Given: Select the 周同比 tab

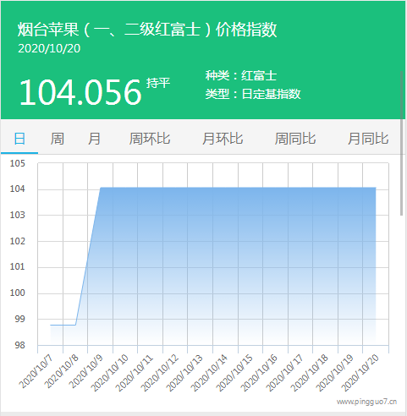Looking at the screenshot, I should pyautogui.click(x=295, y=139).
